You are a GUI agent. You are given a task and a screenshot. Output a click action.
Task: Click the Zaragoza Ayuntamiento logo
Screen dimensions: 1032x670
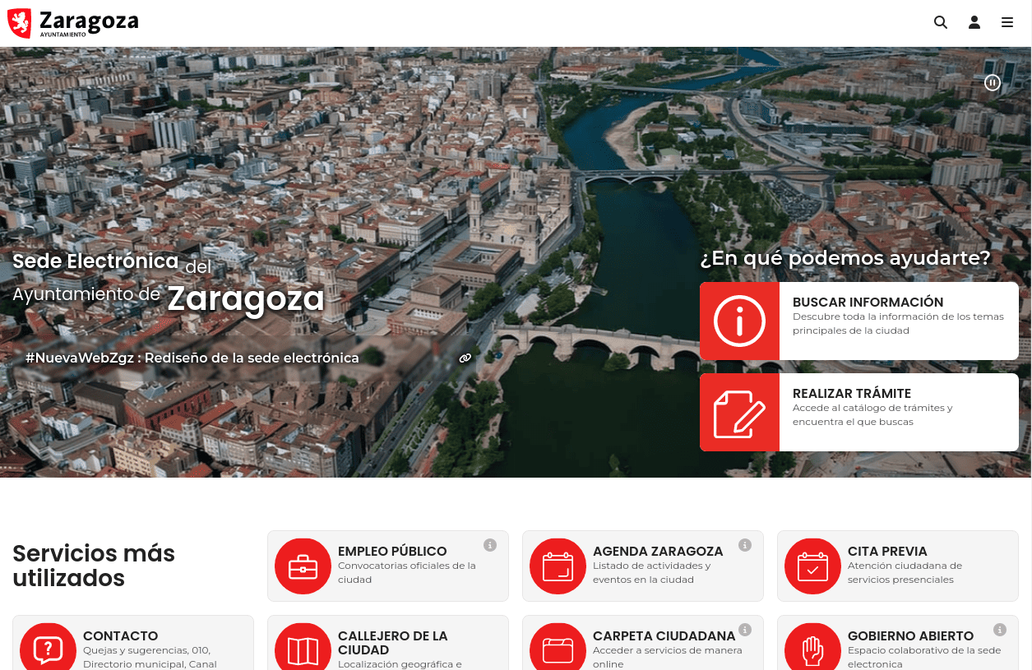pyautogui.click(x=73, y=23)
